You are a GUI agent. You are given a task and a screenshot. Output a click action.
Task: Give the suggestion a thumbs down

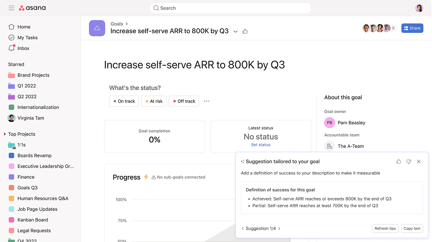coord(409,161)
